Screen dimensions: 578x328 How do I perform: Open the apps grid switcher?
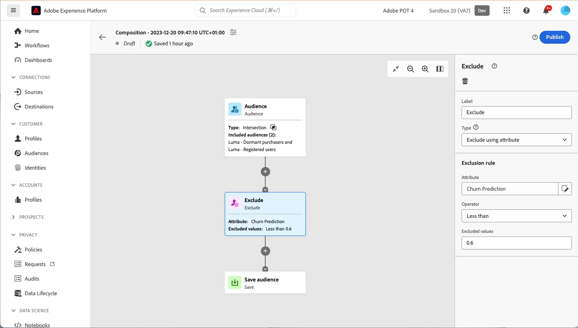(507, 11)
